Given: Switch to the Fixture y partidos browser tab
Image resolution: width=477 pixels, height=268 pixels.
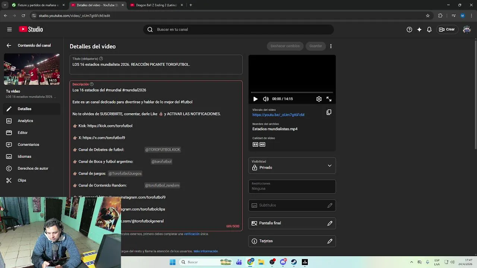Looking at the screenshot, I should (x=37, y=5).
